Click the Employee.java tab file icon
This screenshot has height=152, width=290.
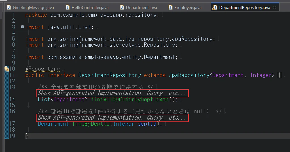click(x=171, y=7)
